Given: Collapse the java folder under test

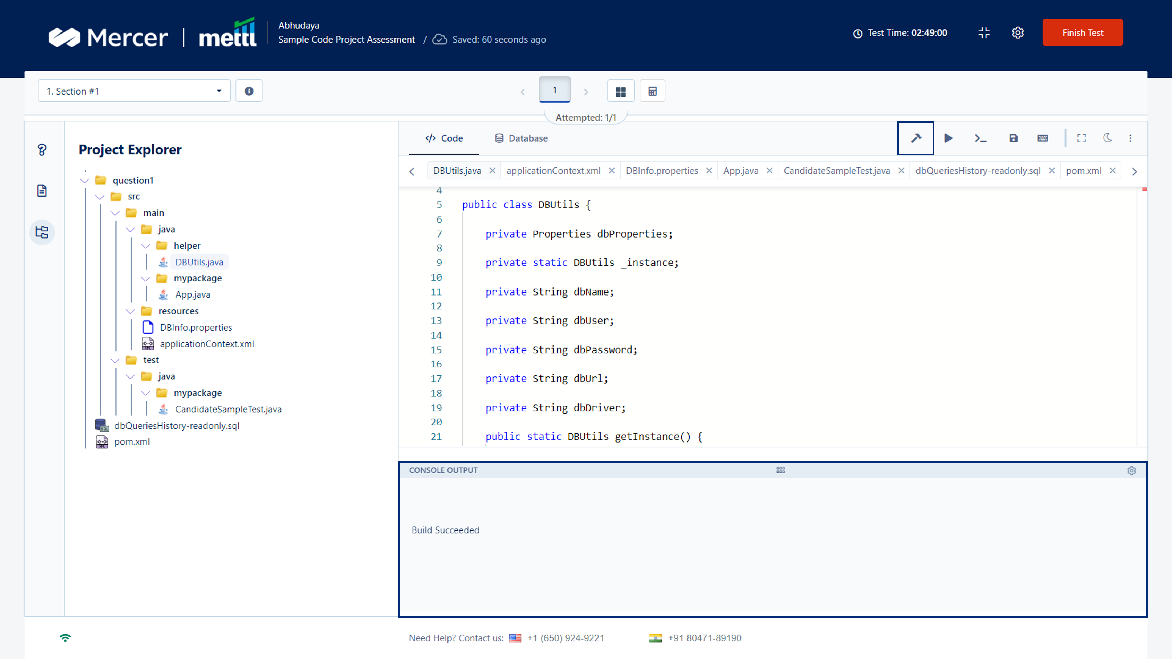Looking at the screenshot, I should (x=131, y=376).
